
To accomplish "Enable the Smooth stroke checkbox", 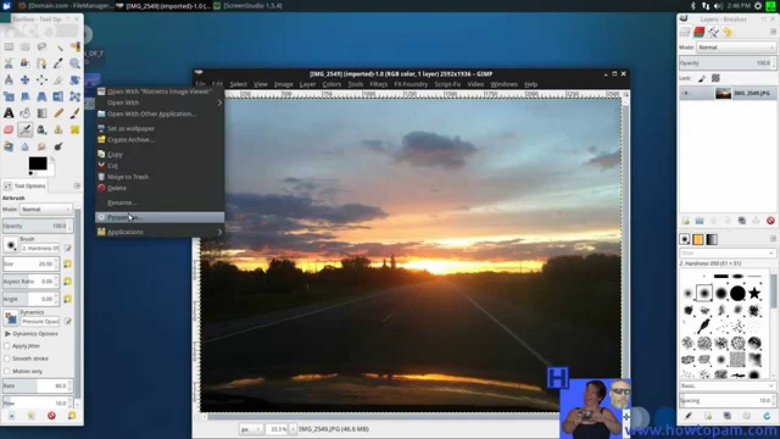I will coord(7,359).
